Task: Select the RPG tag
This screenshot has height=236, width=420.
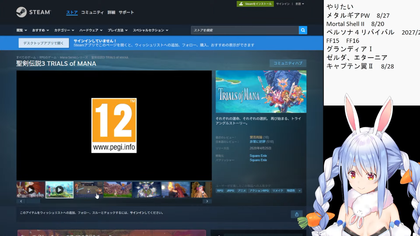Action: [x=220, y=191]
